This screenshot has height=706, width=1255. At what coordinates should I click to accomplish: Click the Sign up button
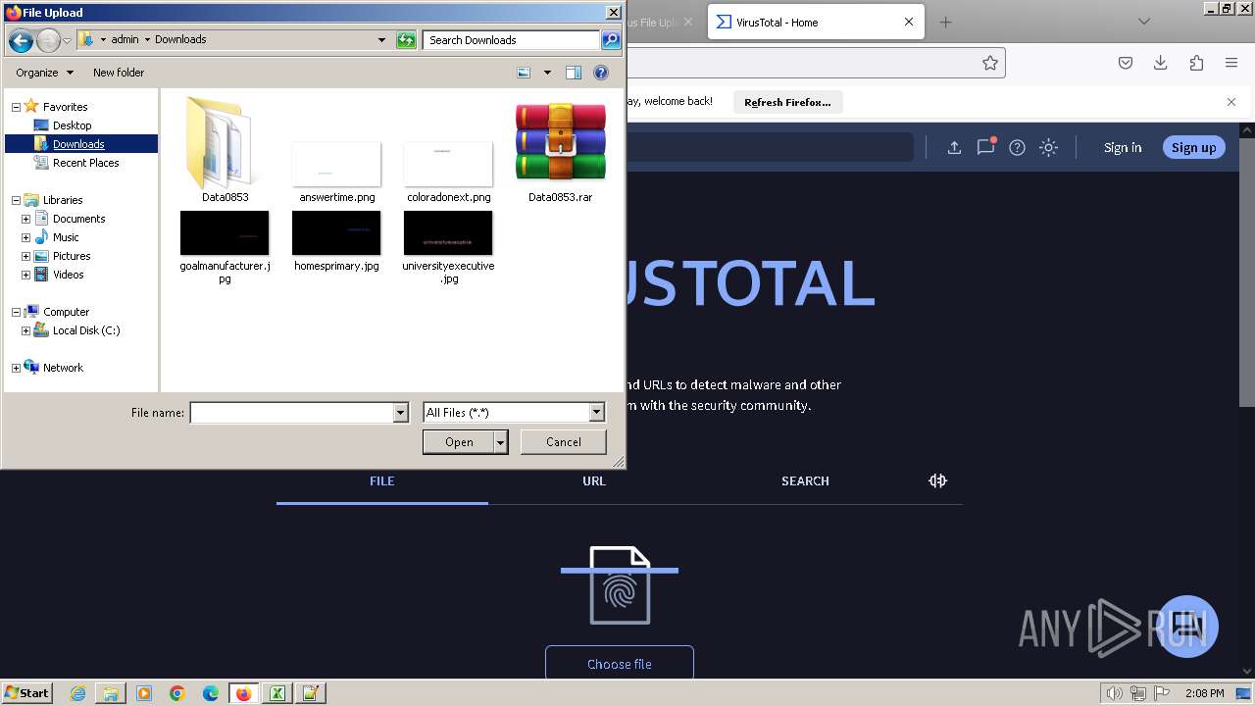click(1193, 147)
